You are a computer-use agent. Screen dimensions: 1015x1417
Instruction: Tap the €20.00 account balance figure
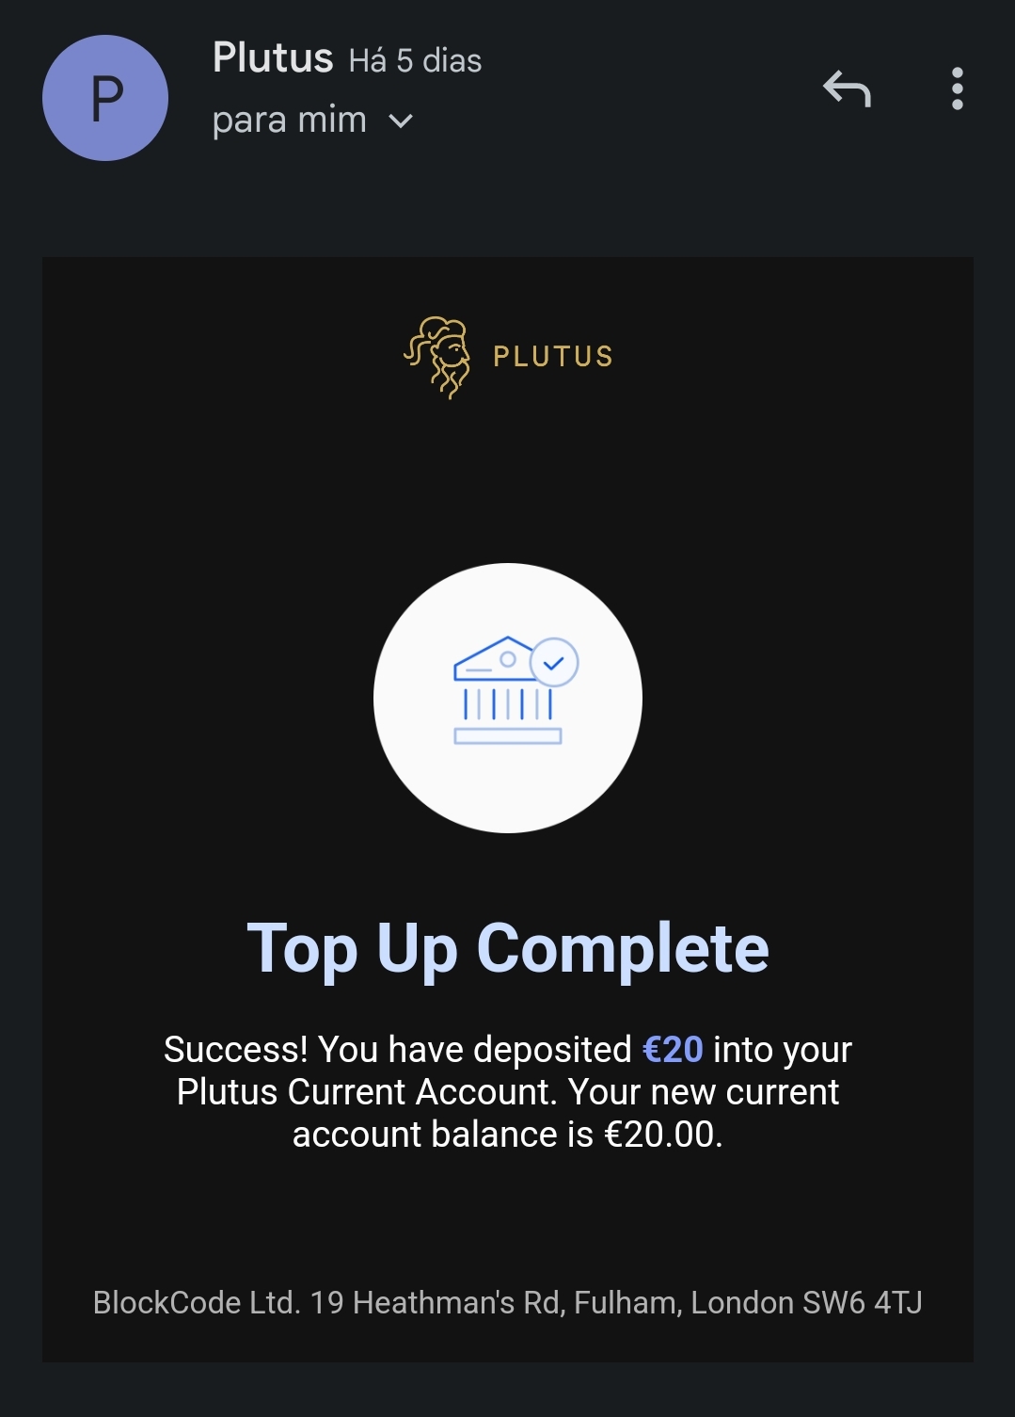659,1135
